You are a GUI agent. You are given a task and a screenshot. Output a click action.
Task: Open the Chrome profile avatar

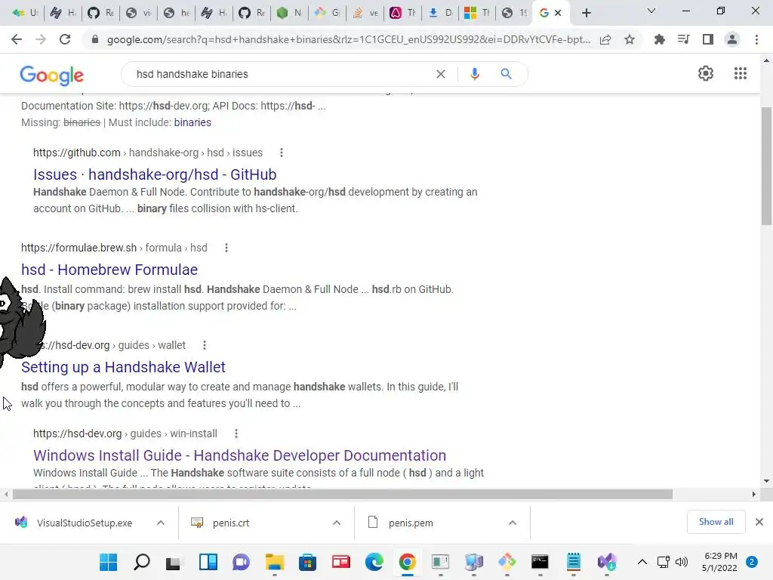(x=732, y=39)
